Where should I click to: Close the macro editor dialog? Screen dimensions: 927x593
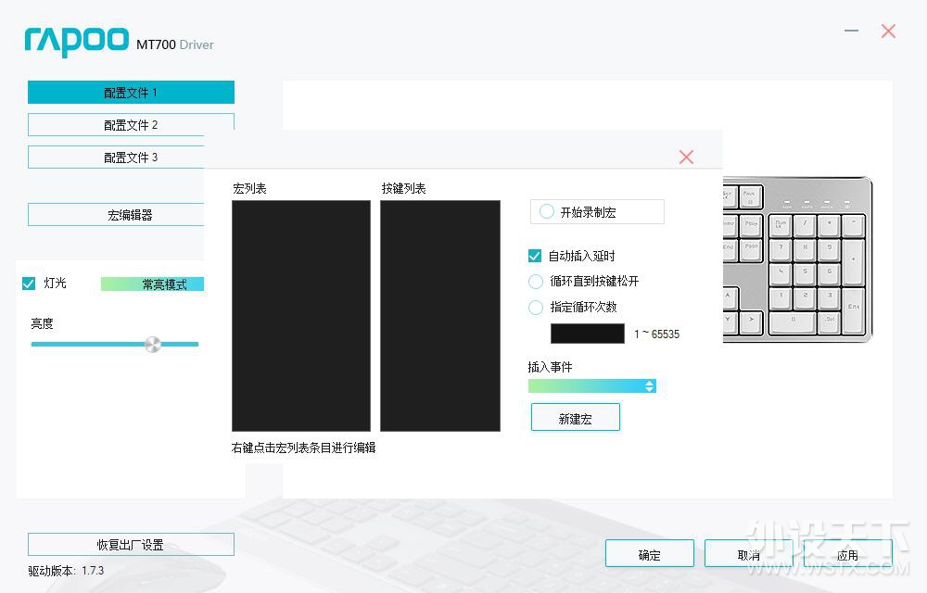686,158
